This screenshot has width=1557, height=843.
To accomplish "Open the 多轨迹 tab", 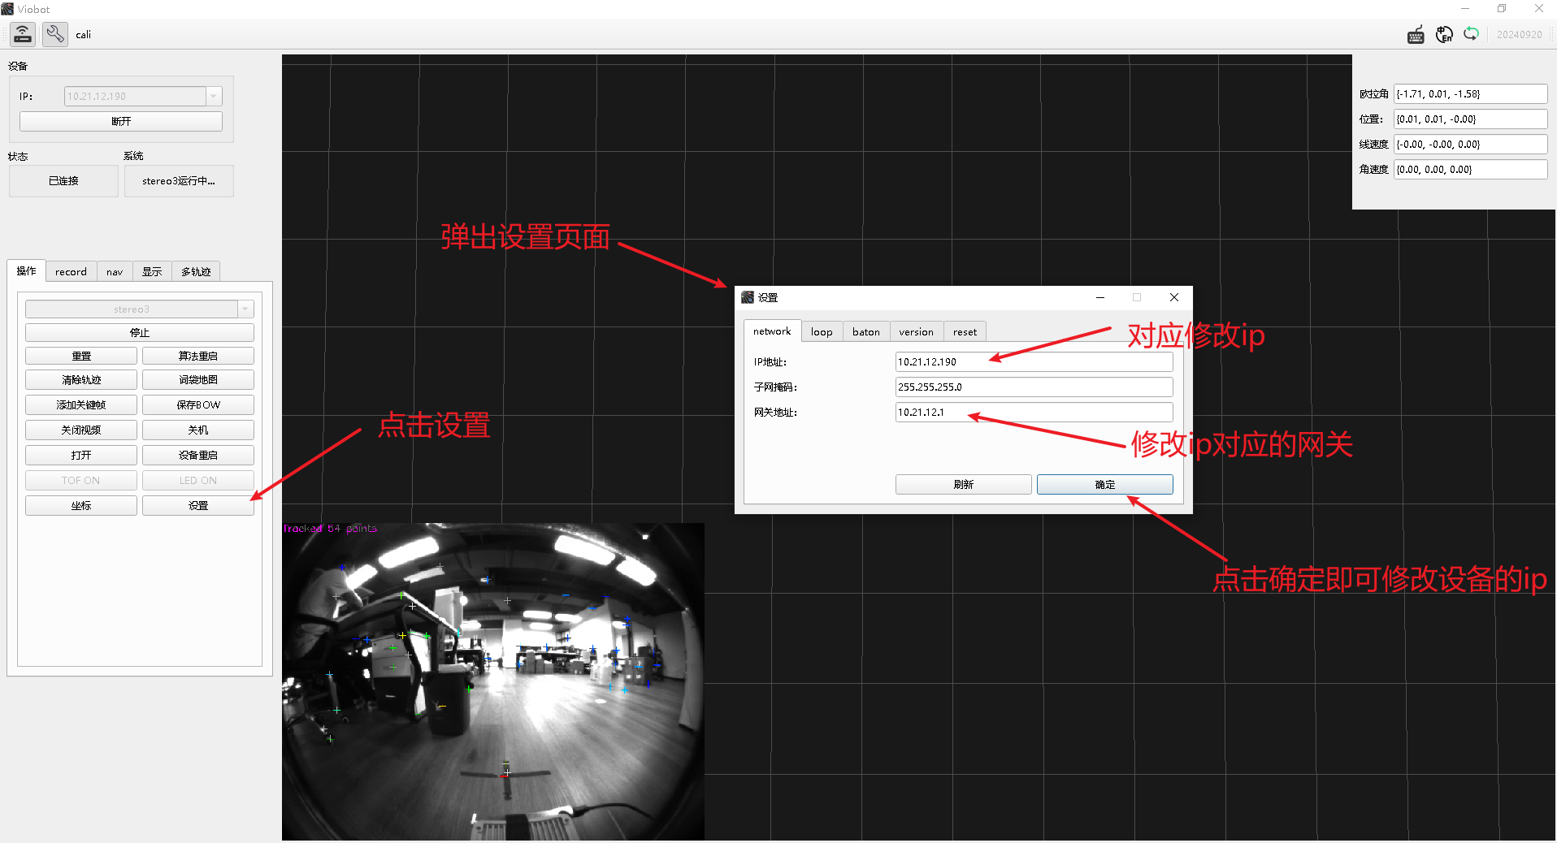I will 196,272.
